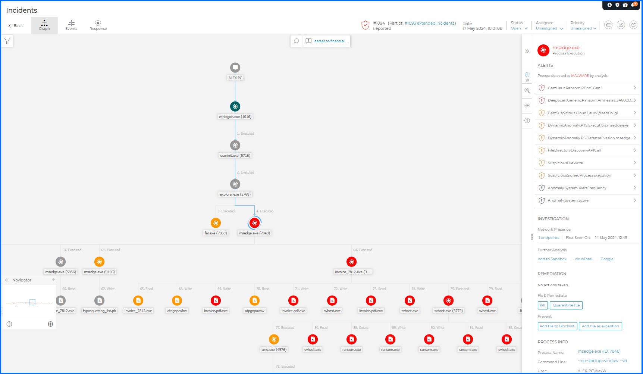Open the 1 endpoints link

tap(549, 238)
